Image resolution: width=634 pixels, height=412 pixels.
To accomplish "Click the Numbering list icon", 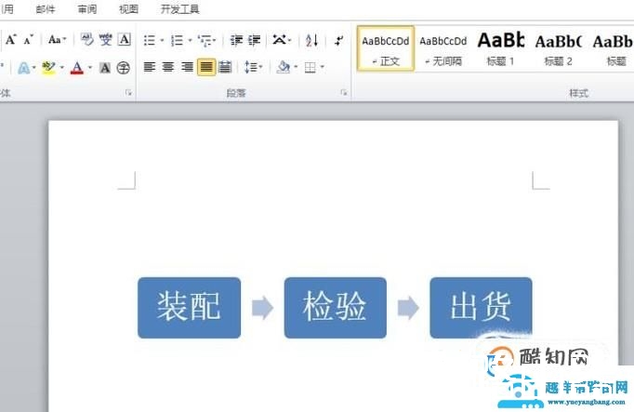I will pyautogui.click(x=178, y=40).
